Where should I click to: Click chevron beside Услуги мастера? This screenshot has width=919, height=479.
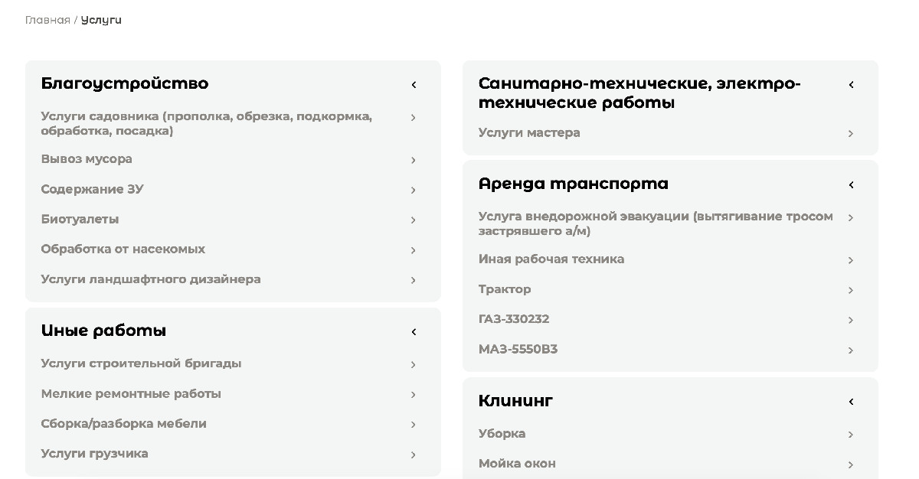pos(851,135)
